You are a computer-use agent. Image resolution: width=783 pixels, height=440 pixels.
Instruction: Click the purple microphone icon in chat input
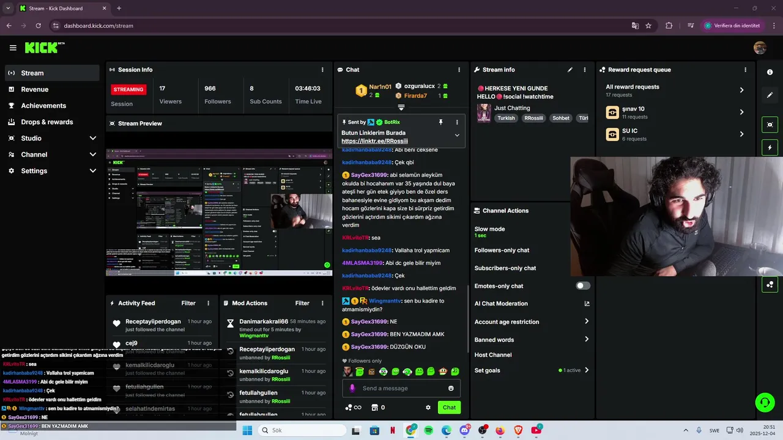[x=352, y=388]
